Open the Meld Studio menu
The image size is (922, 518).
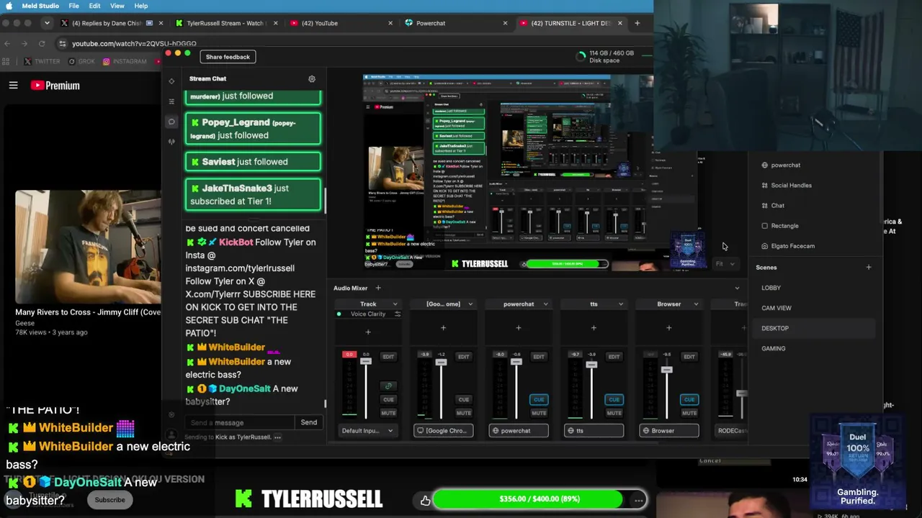click(40, 6)
